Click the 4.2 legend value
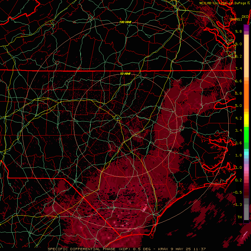Screen dimensions: 251x251 (238, 118)
